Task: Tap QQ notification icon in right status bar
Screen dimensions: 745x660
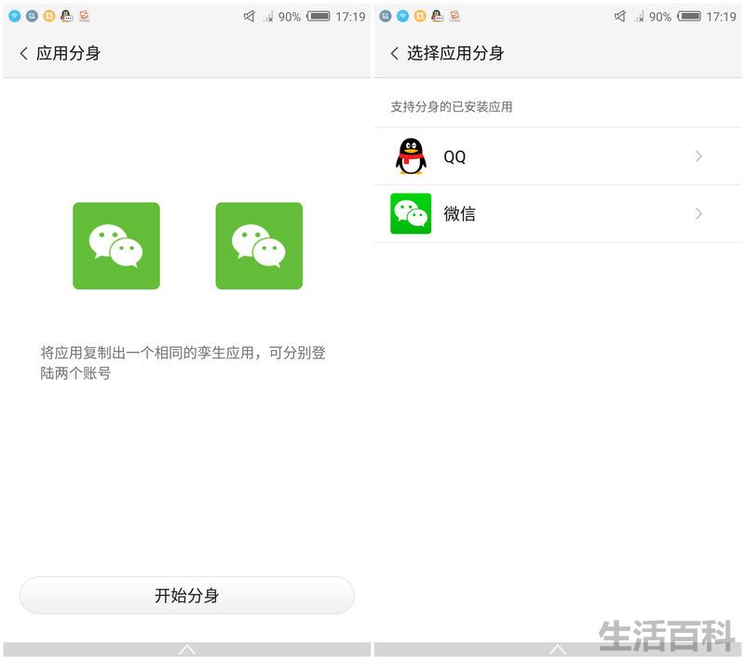Action: pyautogui.click(x=437, y=16)
